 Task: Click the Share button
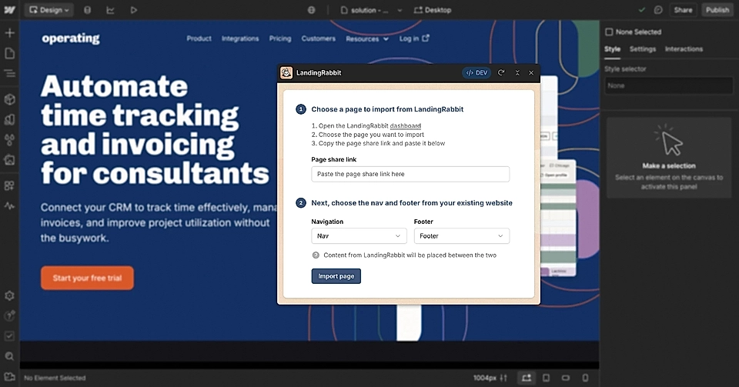[683, 10]
